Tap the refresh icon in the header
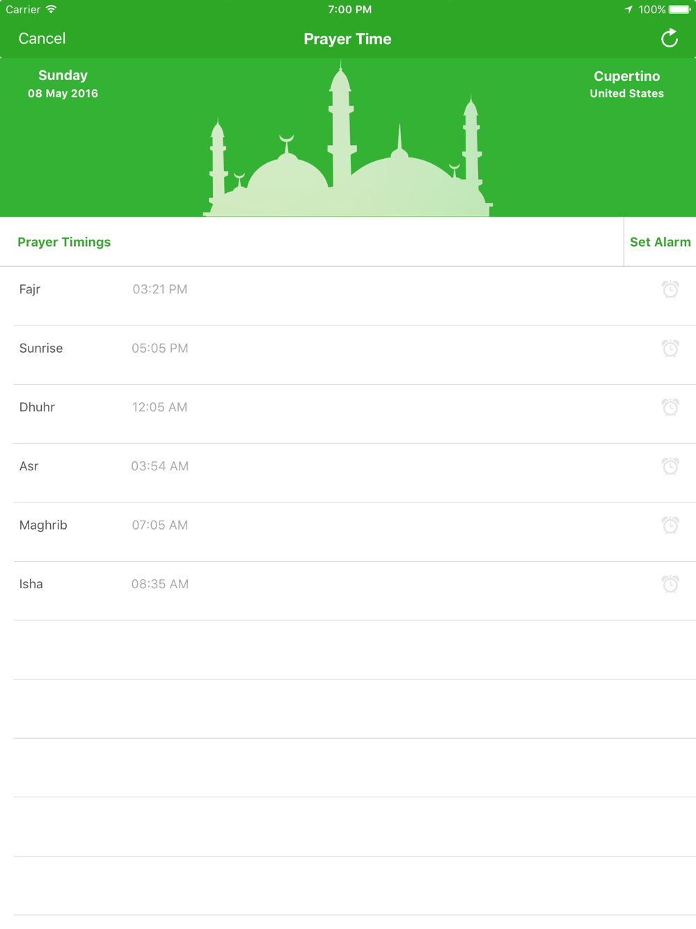This screenshot has height=929, width=696. coord(670,38)
